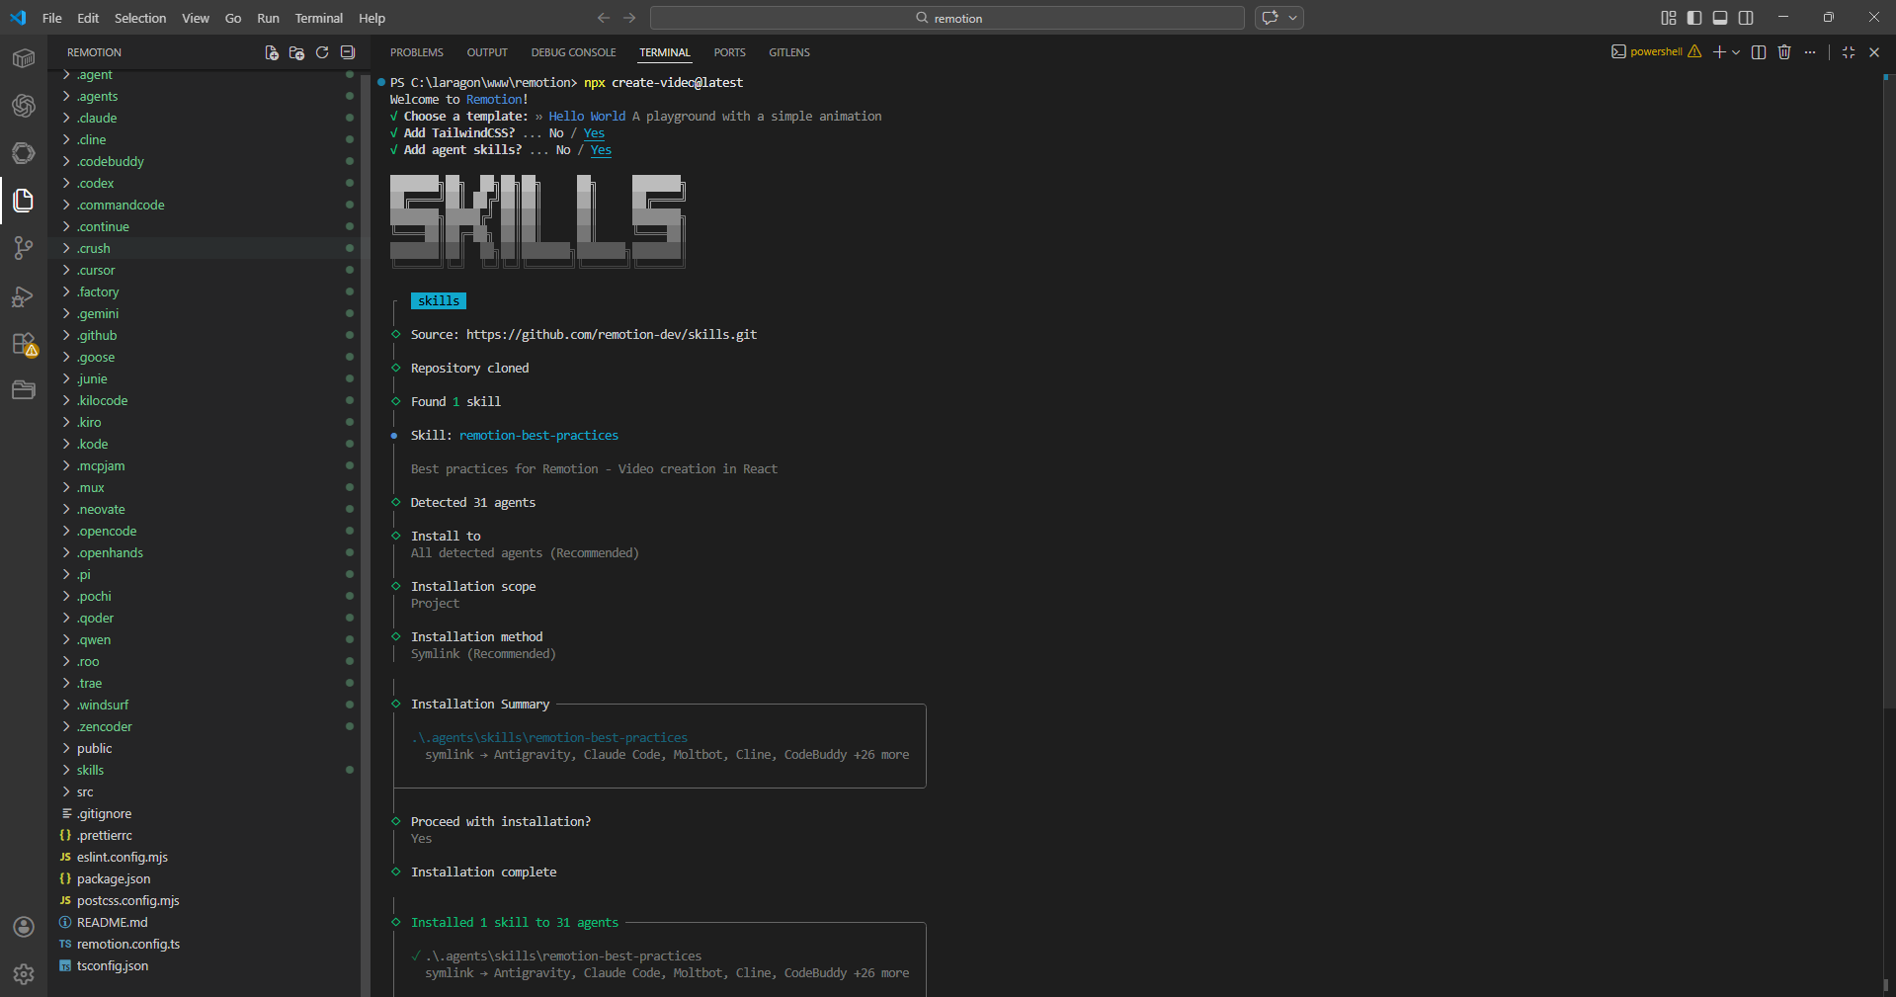Switch to the Problems tab

pyautogui.click(x=416, y=52)
